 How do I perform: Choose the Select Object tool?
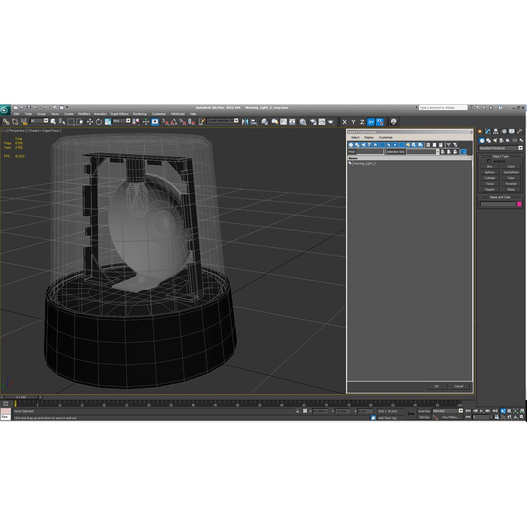53,122
